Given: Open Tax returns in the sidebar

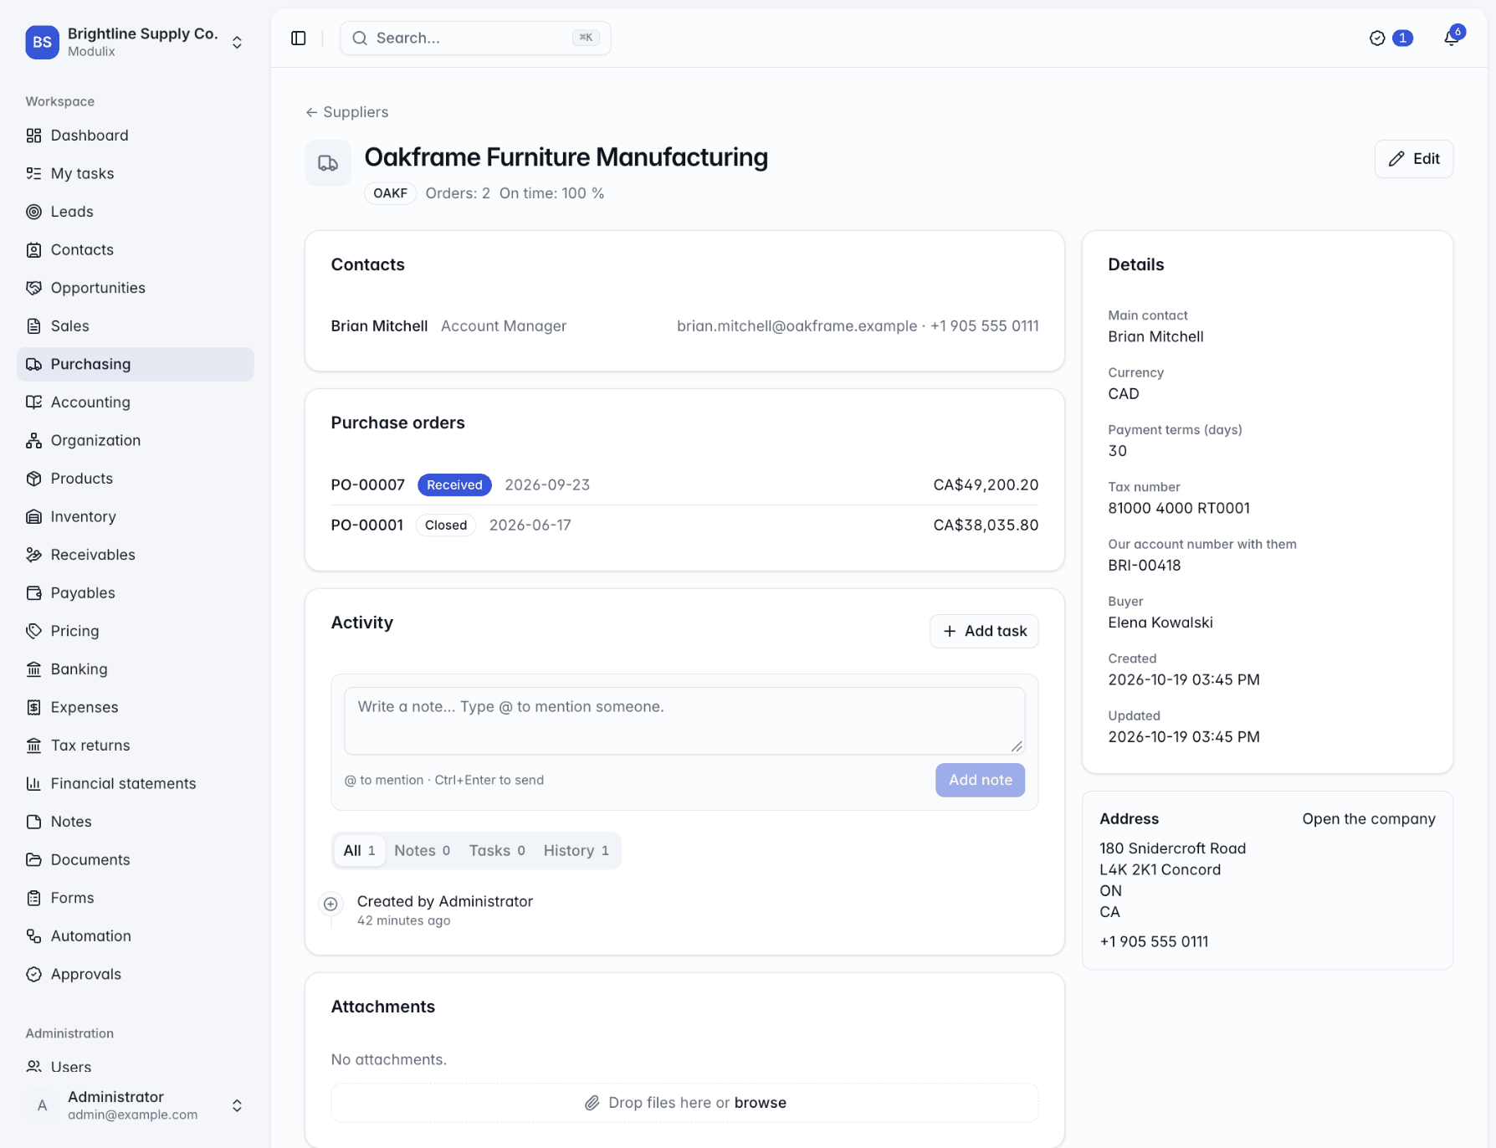Looking at the screenshot, I should pyautogui.click(x=136, y=745).
